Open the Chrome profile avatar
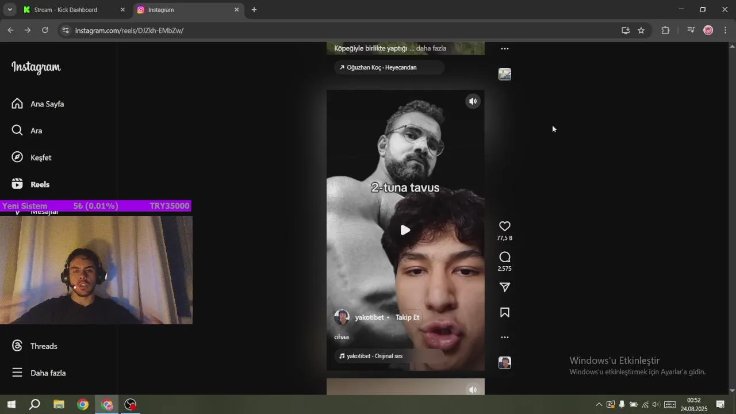736x414 pixels. (x=708, y=30)
